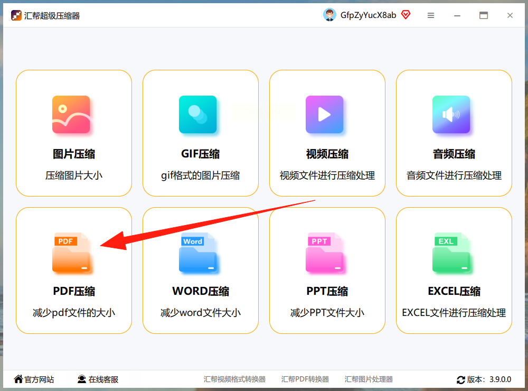
Task: Open the 汇帮视频格式转换器 link
Action: point(234,379)
